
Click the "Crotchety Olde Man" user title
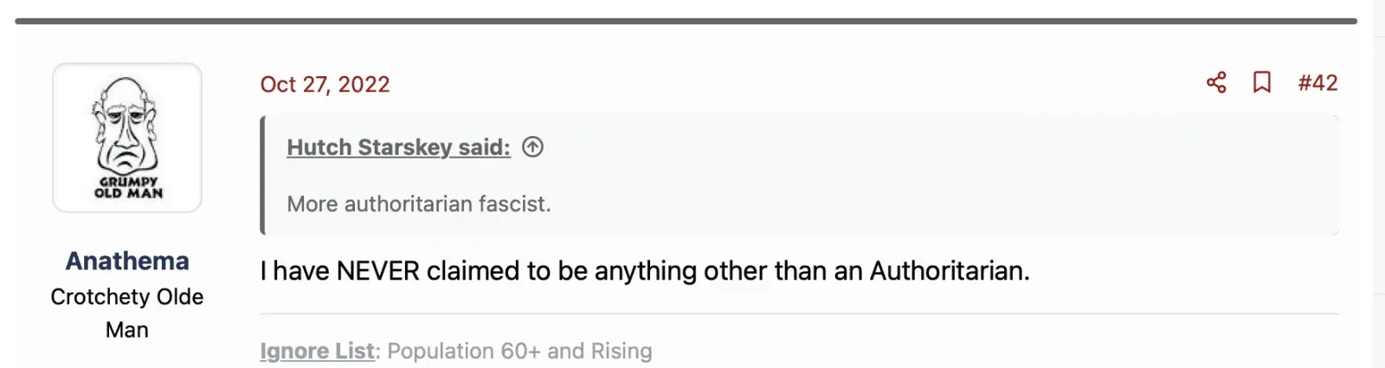pos(127,313)
